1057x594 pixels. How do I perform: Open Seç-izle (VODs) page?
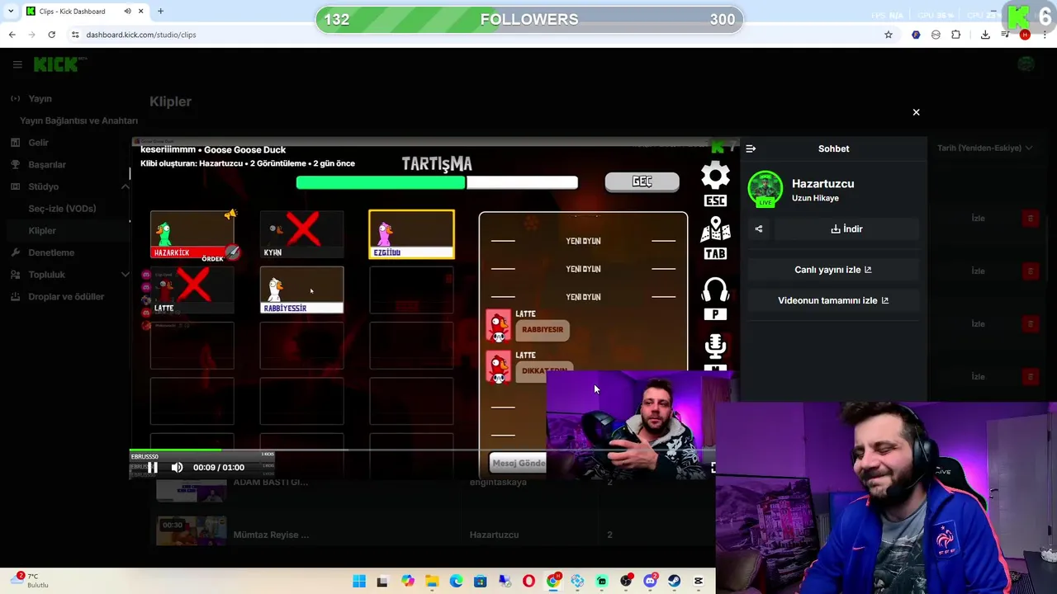[x=62, y=209]
